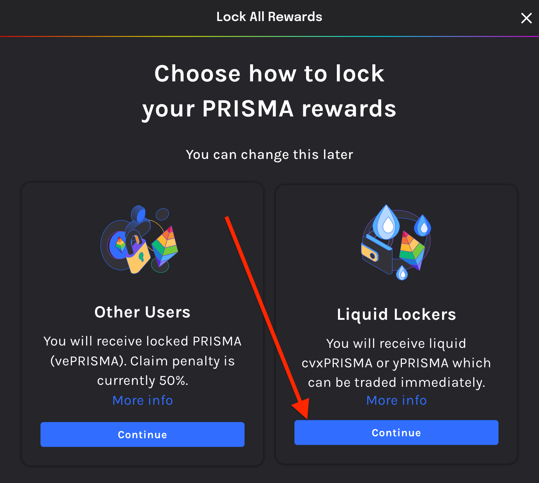
Task: Click the 'You can change this later' note
Action: [269, 155]
